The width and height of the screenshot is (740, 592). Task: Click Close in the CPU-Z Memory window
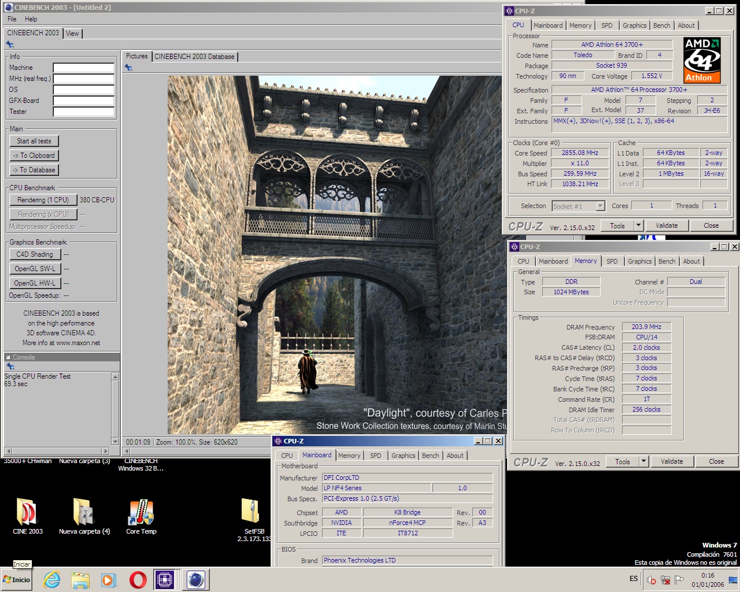tap(716, 461)
